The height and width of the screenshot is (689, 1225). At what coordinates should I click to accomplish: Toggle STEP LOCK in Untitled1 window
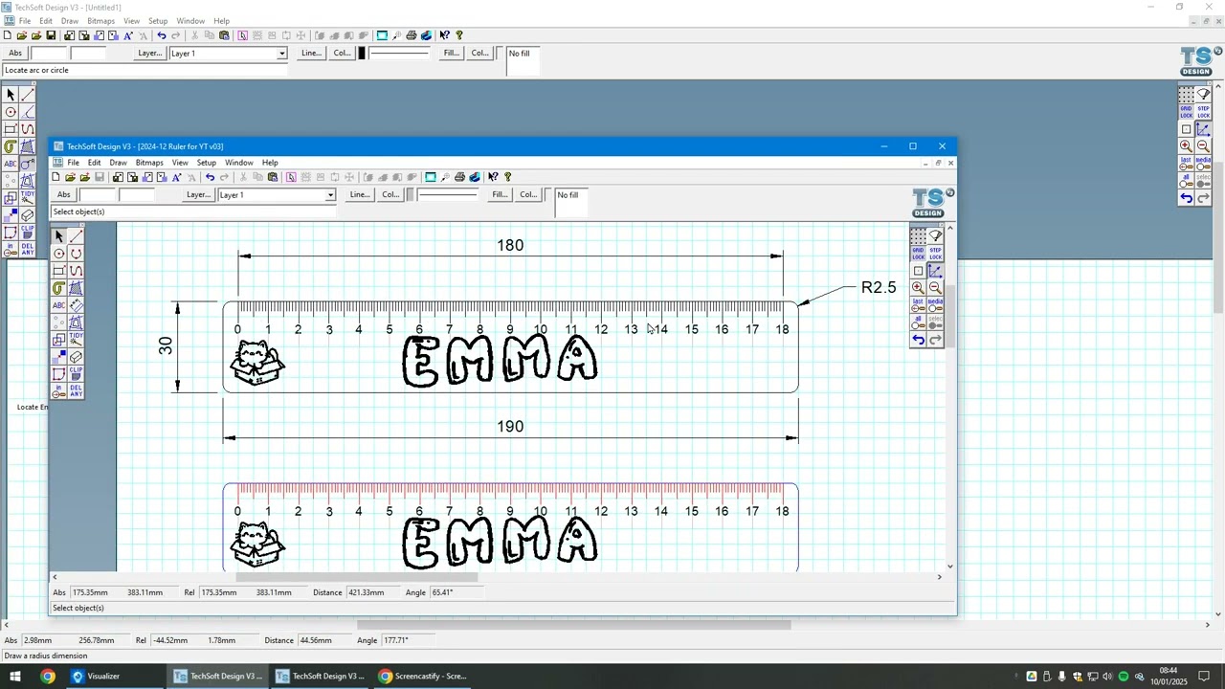pyautogui.click(x=1203, y=112)
